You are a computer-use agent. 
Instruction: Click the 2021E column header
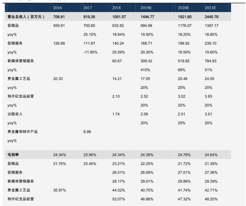coord(210,8)
